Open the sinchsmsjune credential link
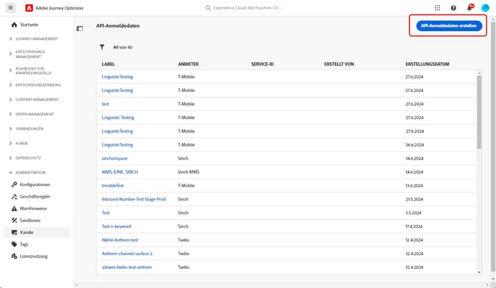496x288 pixels. 114,158
